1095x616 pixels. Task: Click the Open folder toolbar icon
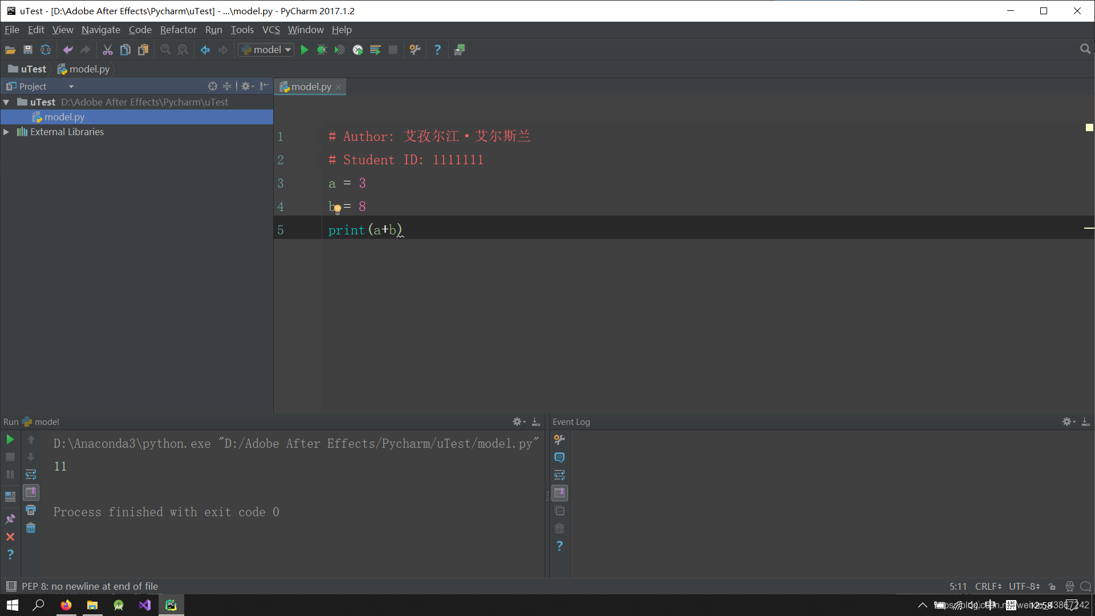click(10, 50)
